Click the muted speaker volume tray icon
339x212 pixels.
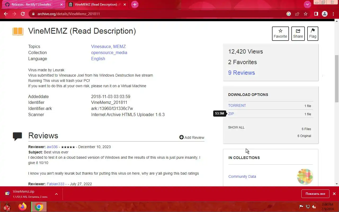314,207
